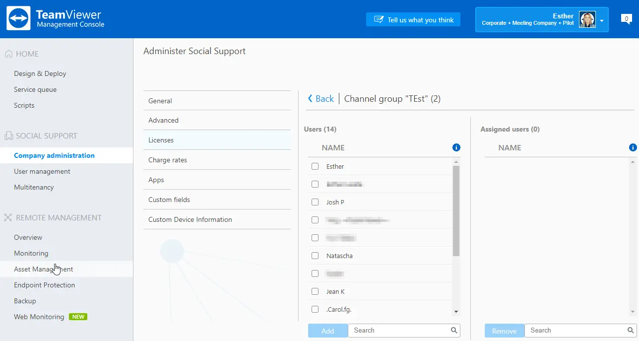Open the Custom fields tab
The image size is (639, 341).
pyautogui.click(x=217, y=200)
